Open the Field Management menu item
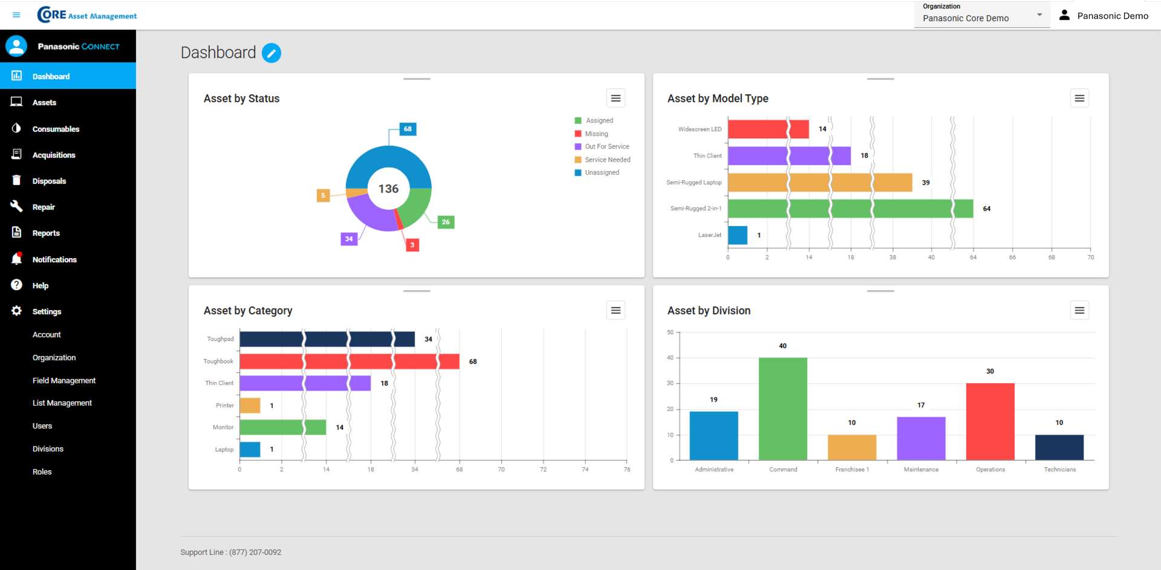 click(x=64, y=380)
